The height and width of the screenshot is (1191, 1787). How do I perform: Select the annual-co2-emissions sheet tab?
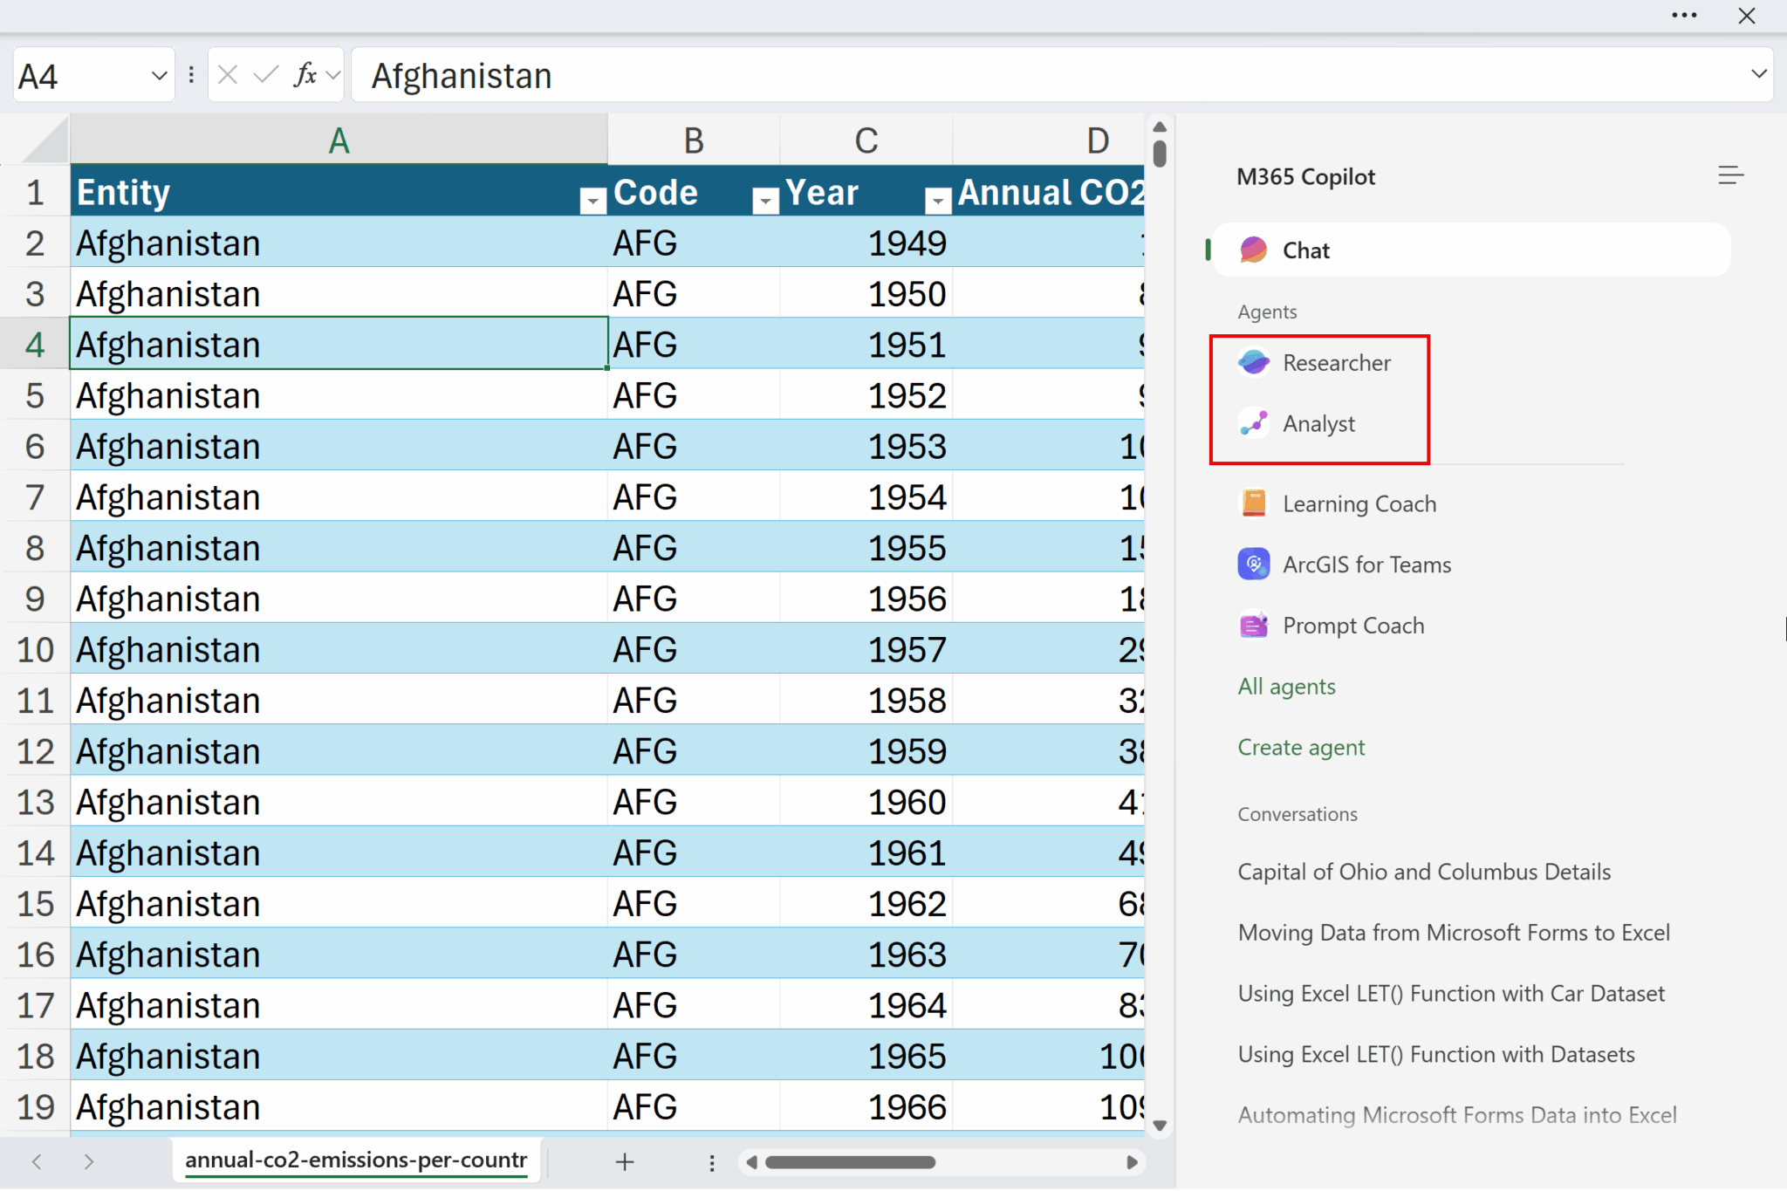(356, 1160)
